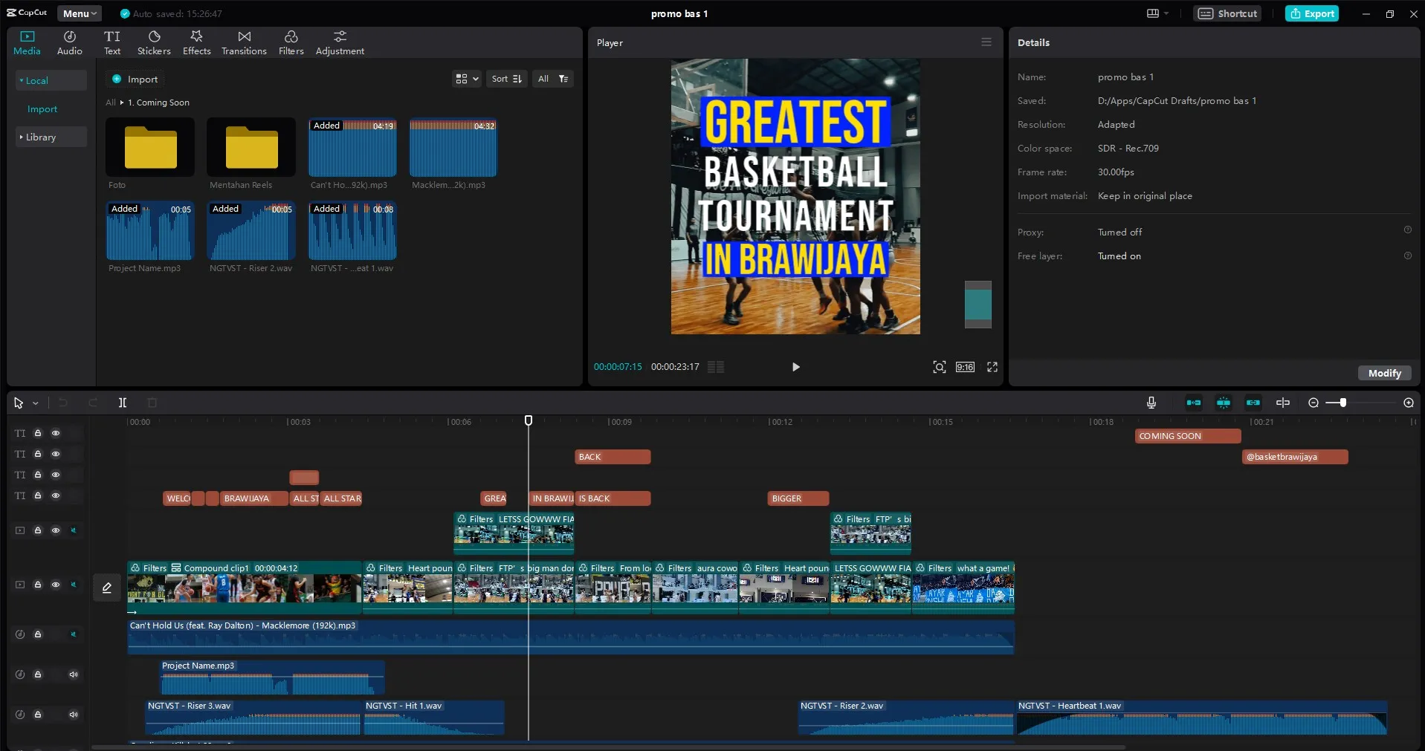
Task: Lock the top text track
Action: 38,433
